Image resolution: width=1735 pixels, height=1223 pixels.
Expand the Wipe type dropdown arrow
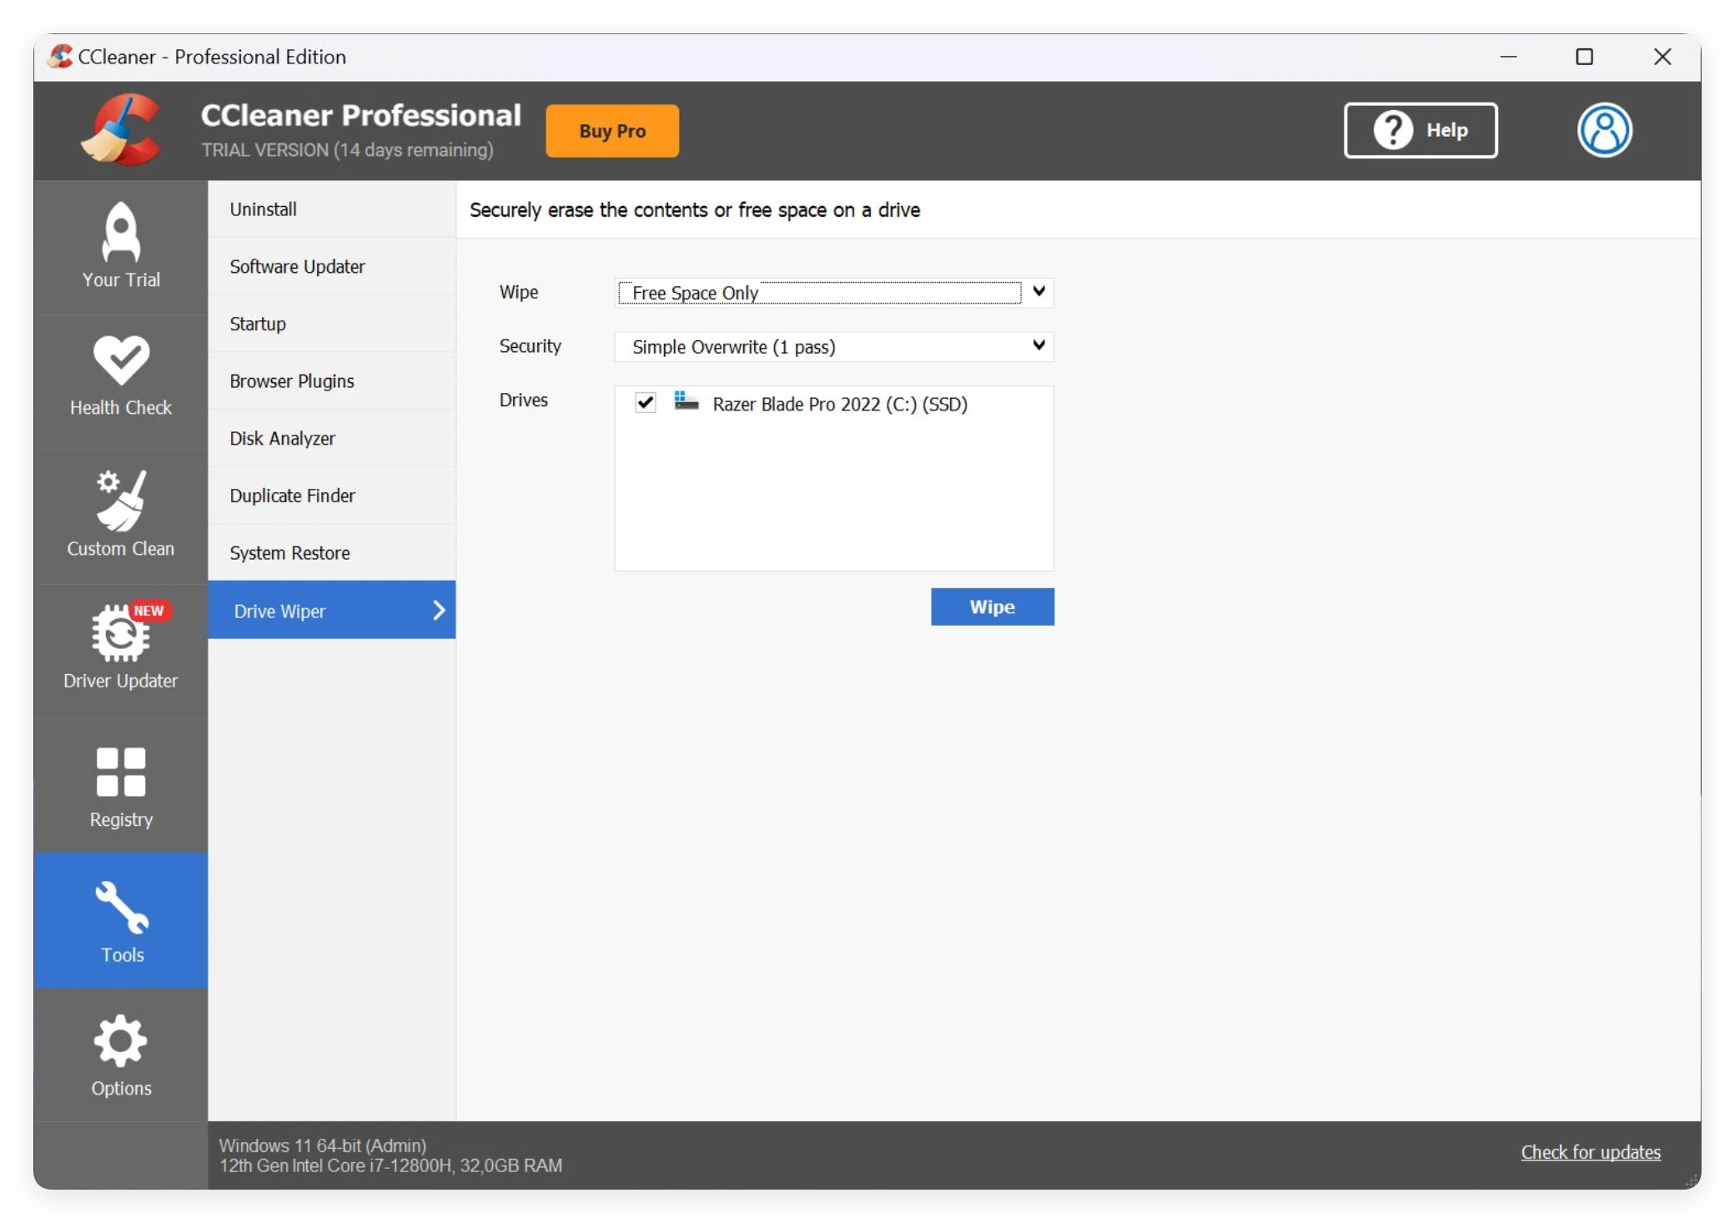point(1038,292)
